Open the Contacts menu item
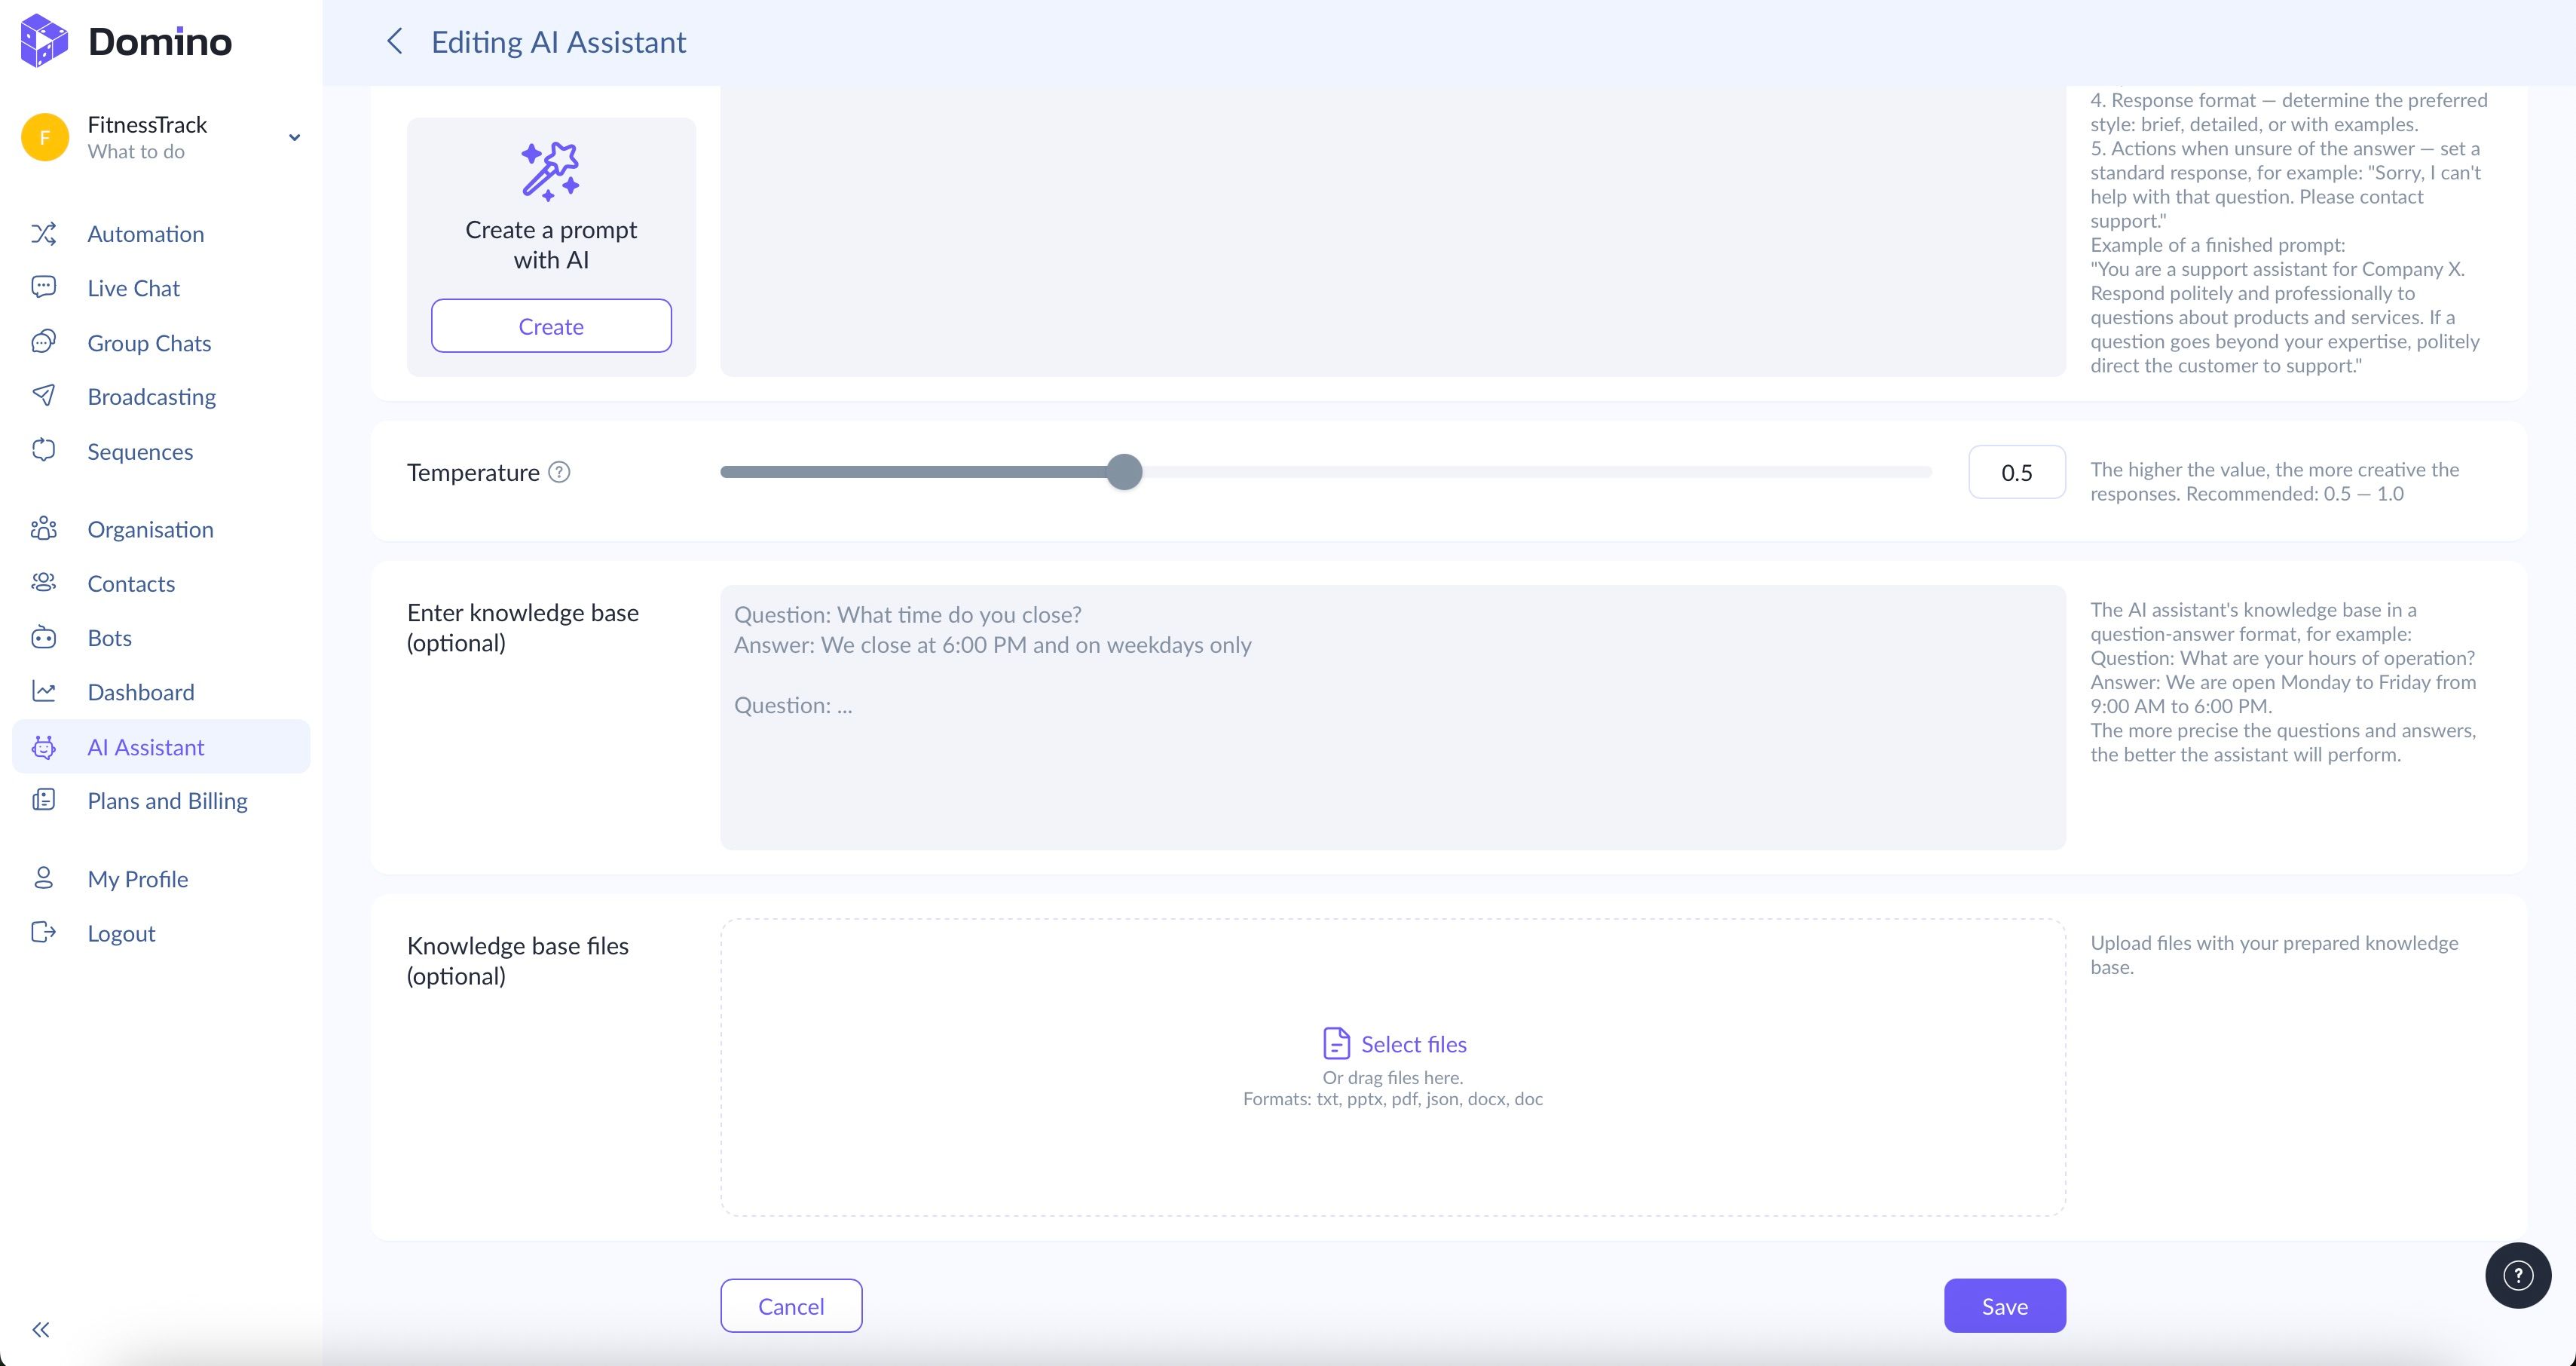This screenshot has height=1366, width=2576. tap(131, 584)
